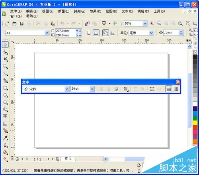199x175 pixels.
Task: Add a page after the current page
Action: 58,159
